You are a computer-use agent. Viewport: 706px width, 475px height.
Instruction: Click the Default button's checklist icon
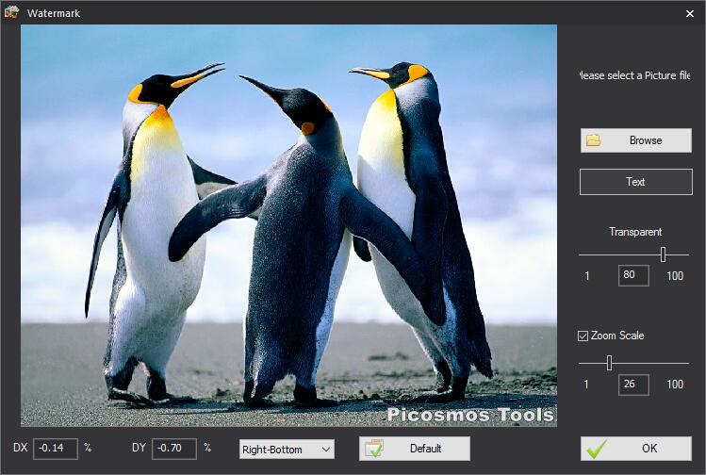tap(374, 449)
